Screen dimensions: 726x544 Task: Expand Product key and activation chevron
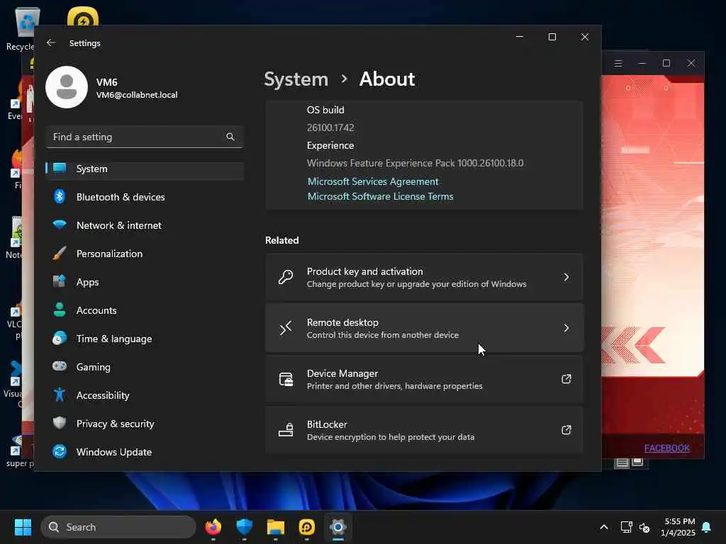coord(566,277)
